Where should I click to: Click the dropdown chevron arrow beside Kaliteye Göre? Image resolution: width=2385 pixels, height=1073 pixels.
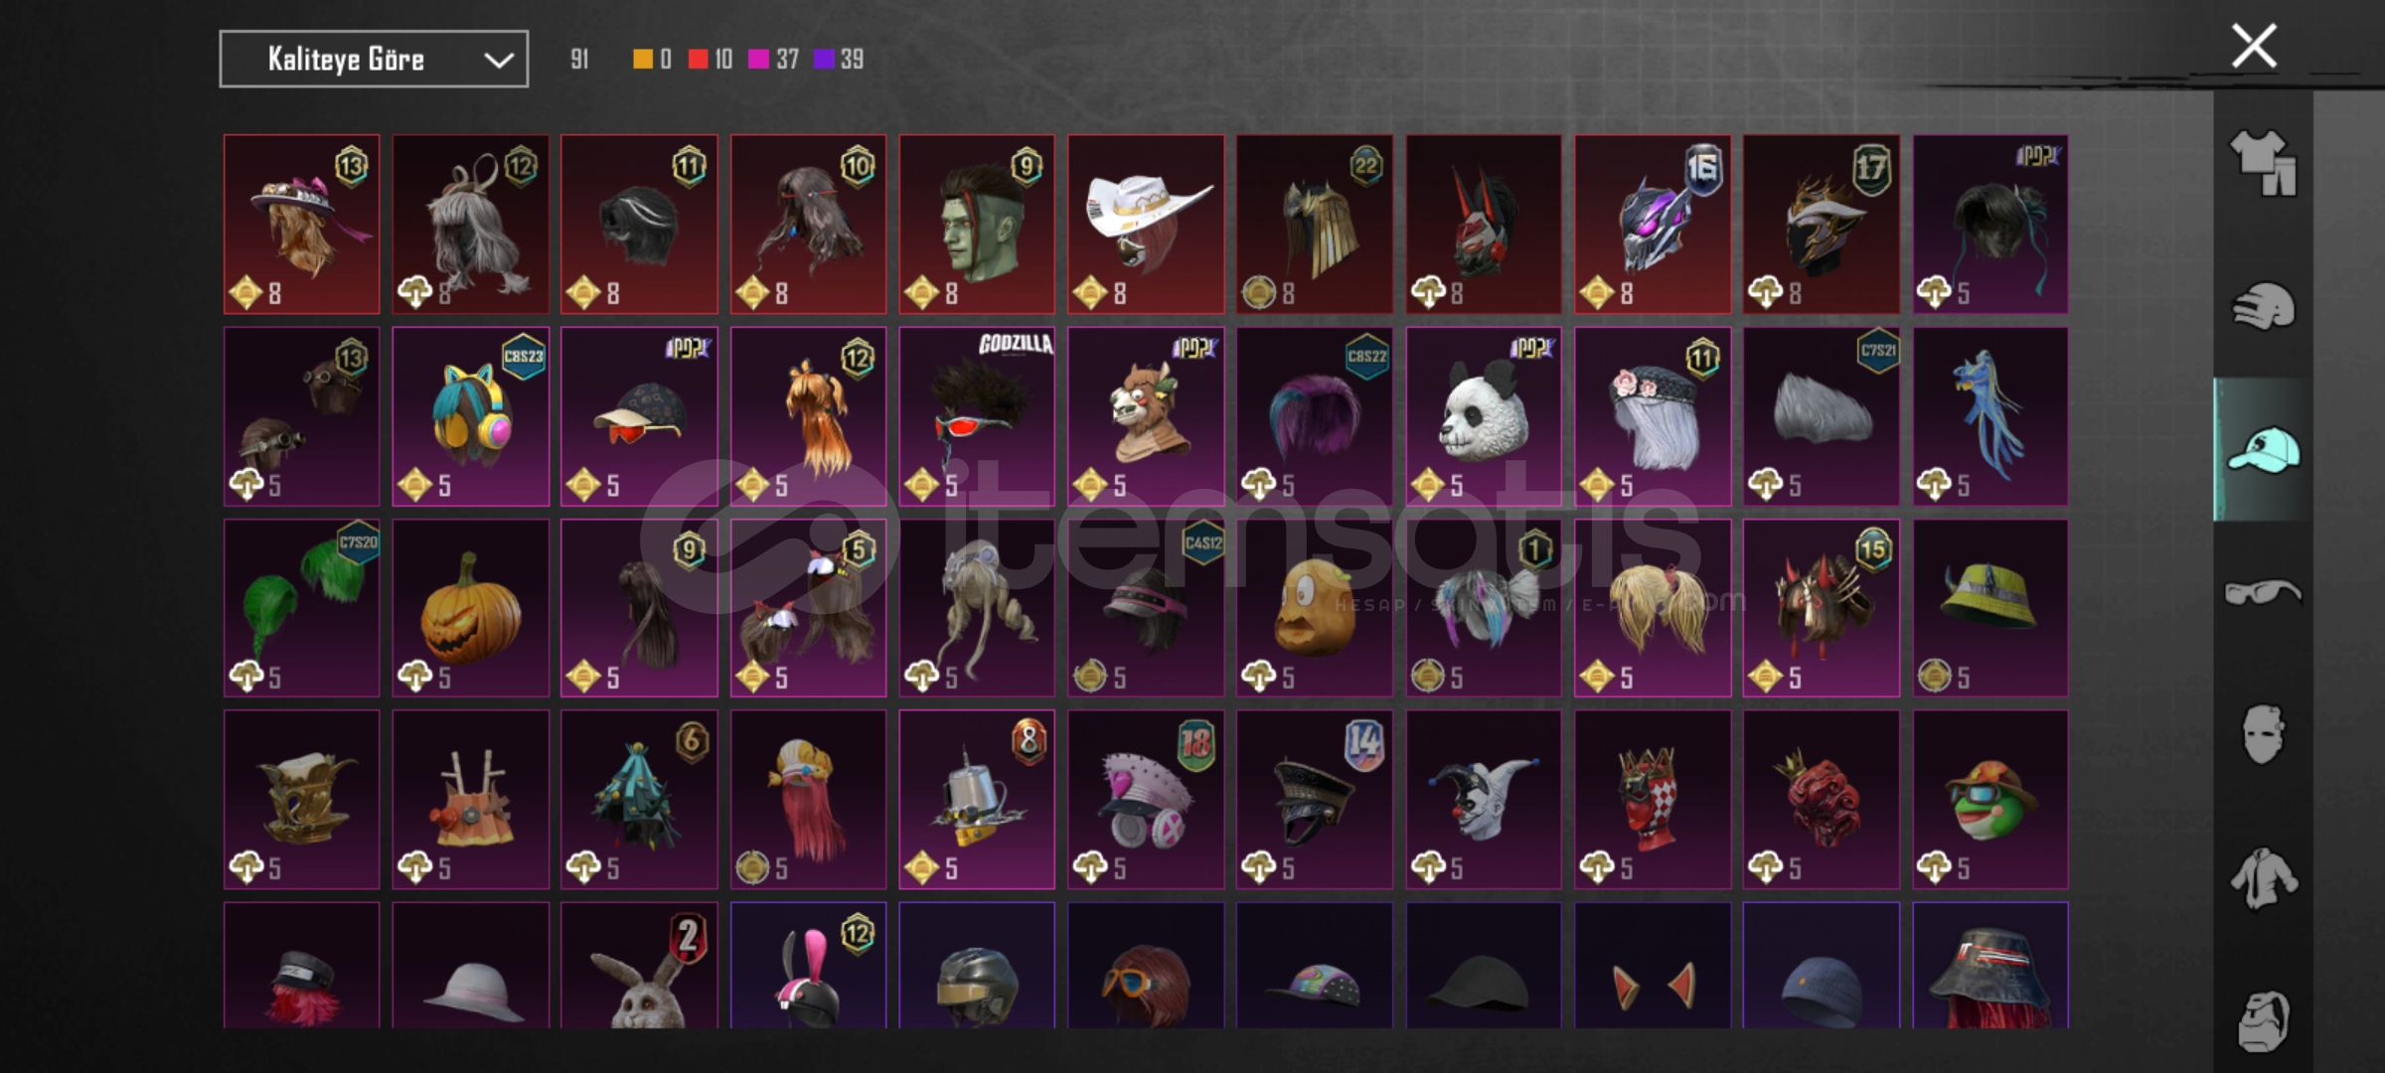[498, 61]
